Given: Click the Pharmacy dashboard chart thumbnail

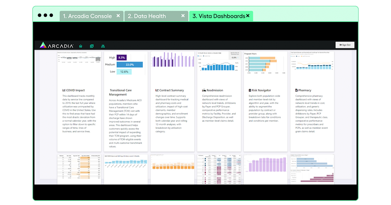Looking at the screenshot, I should (x=312, y=63).
